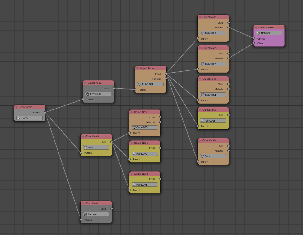The width and height of the screenshot is (303, 235).
Task: Click the scene icon in Scene field
Action: [19, 118]
